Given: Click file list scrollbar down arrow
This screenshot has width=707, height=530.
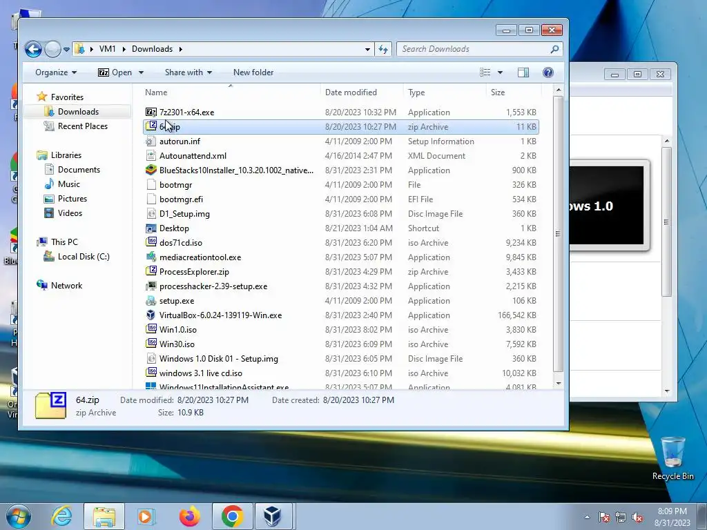Looking at the screenshot, I should (559, 384).
